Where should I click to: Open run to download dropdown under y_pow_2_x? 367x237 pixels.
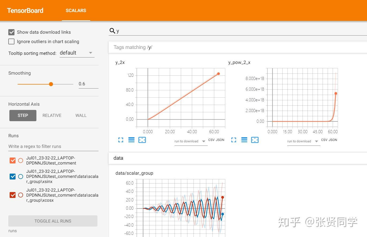pyautogui.click(x=304, y=141)
